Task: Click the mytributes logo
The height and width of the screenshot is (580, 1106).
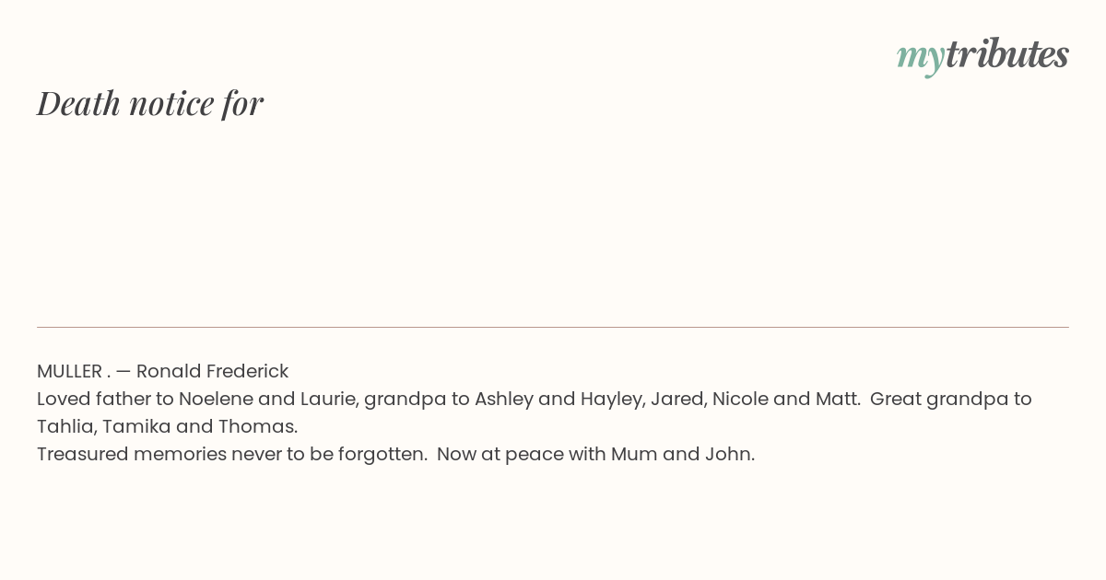Action: tap(982, 55)
